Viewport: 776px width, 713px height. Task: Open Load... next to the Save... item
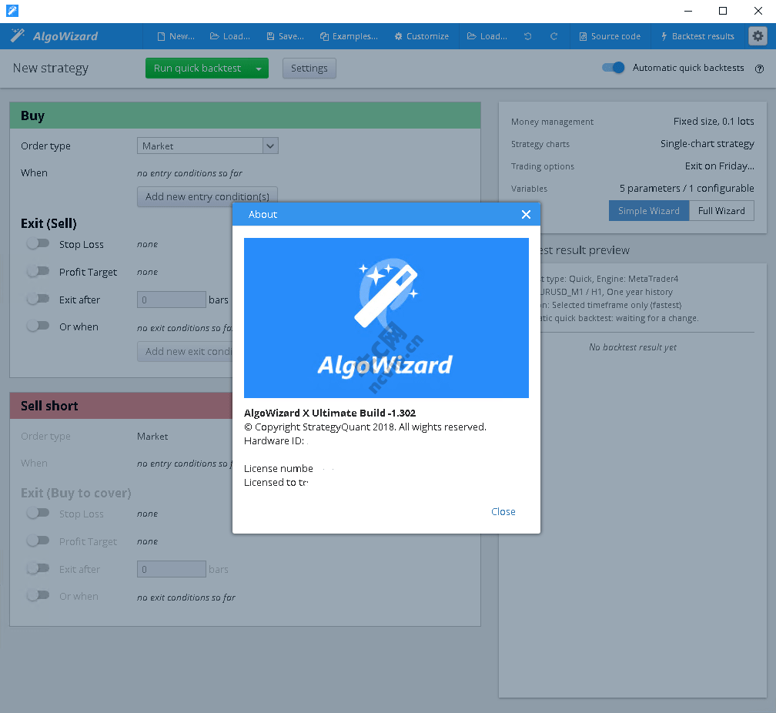[230, 36]
